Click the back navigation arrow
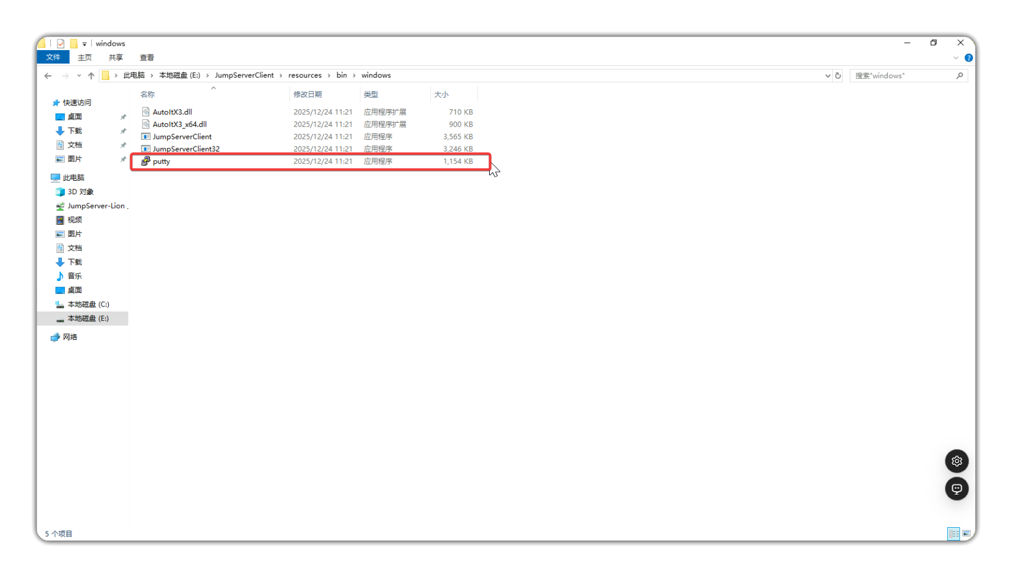 tap(48, 76)
